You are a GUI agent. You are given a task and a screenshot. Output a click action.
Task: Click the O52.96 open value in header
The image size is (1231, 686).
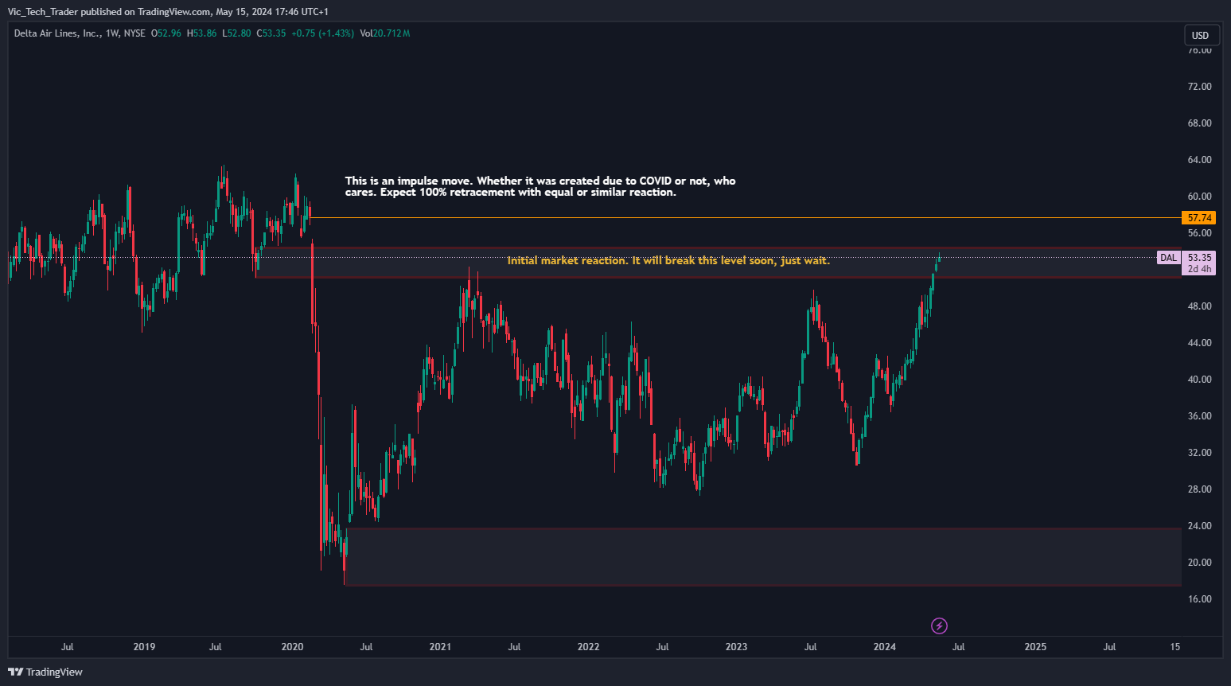(x=166, y=33)
